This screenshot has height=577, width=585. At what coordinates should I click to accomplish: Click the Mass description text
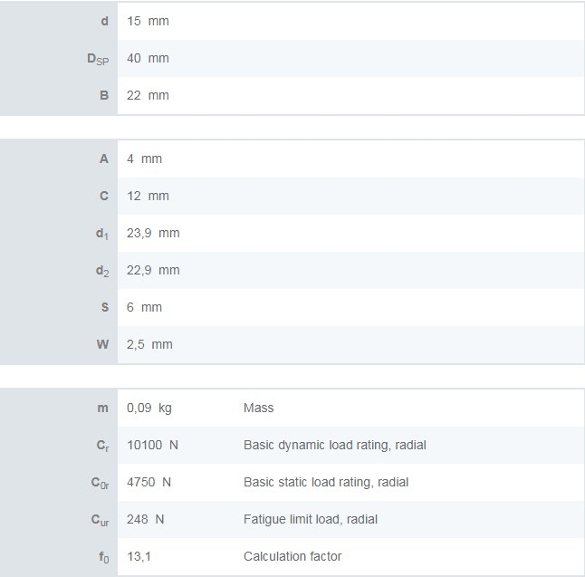click(x=258, y=408)
